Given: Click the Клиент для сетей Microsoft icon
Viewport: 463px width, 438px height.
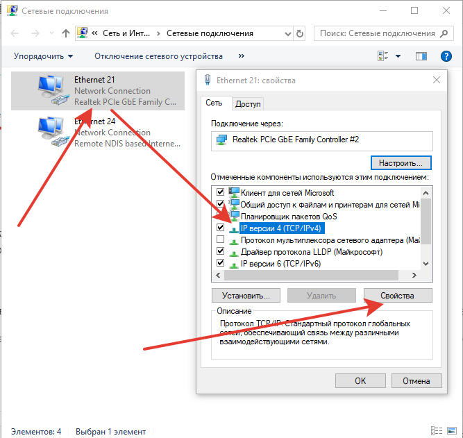Looking at the screenshot, I should pos(234,192).
